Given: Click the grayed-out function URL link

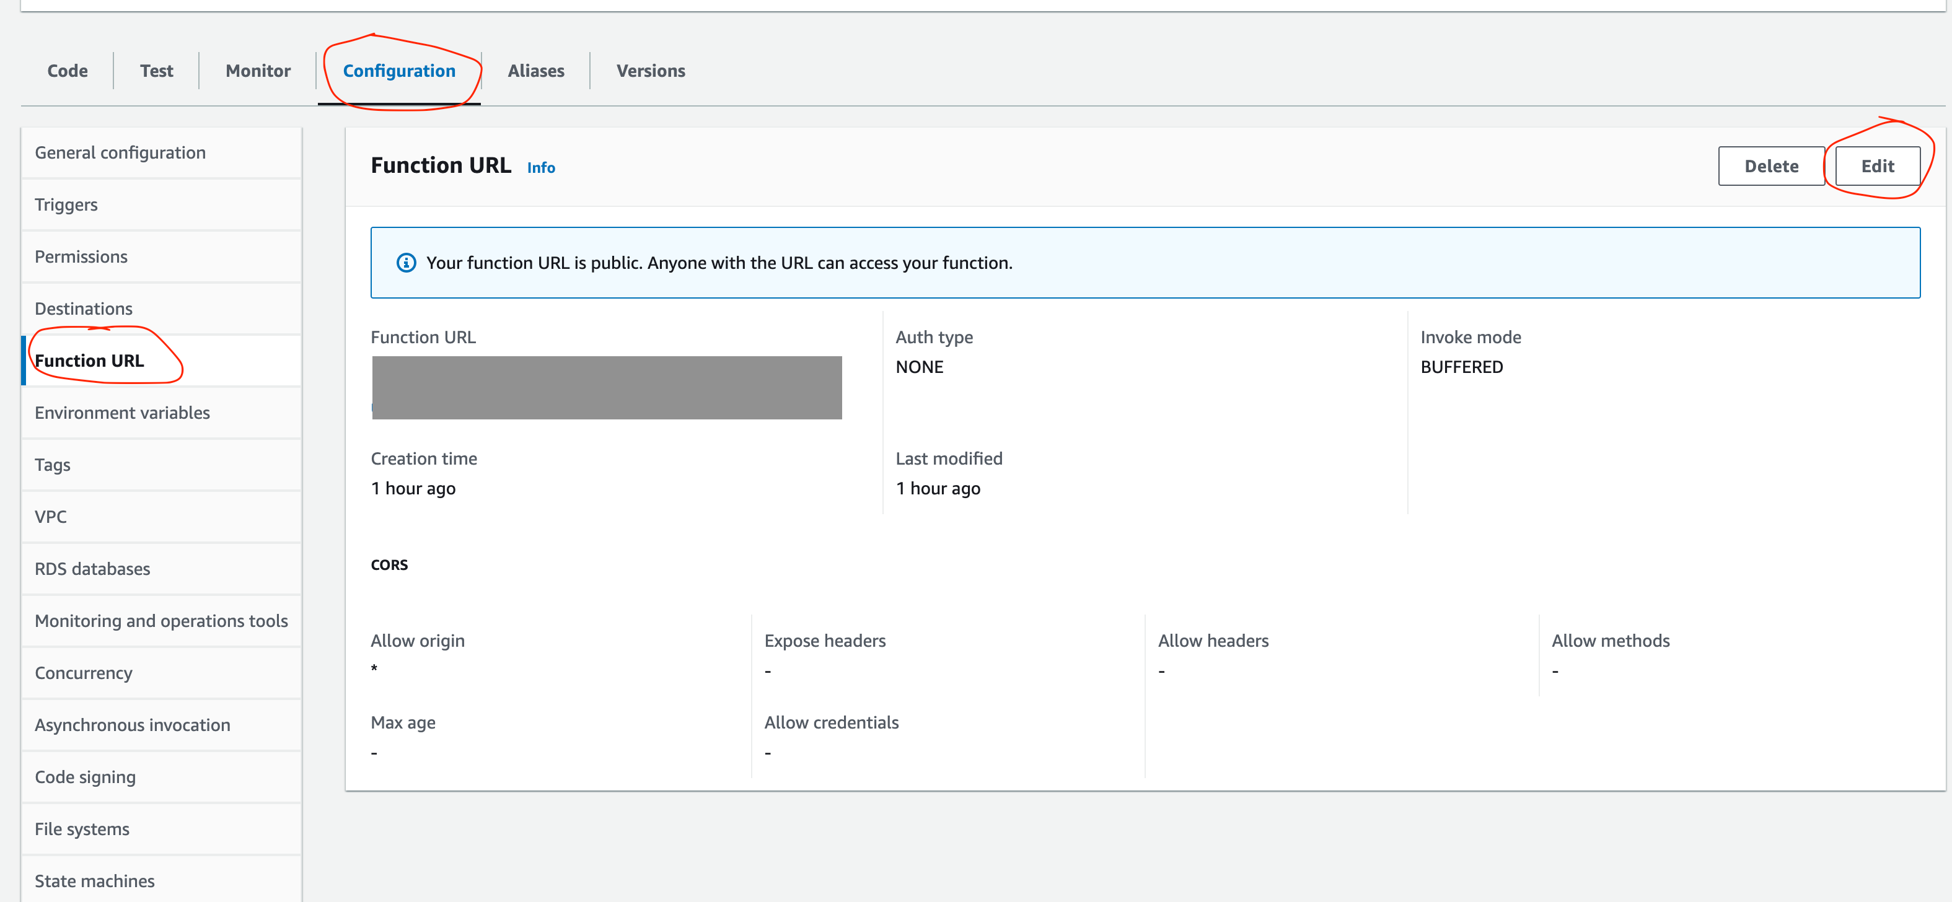Looking at the screenshot, I should pyautogui.click(x=606, y=388).
